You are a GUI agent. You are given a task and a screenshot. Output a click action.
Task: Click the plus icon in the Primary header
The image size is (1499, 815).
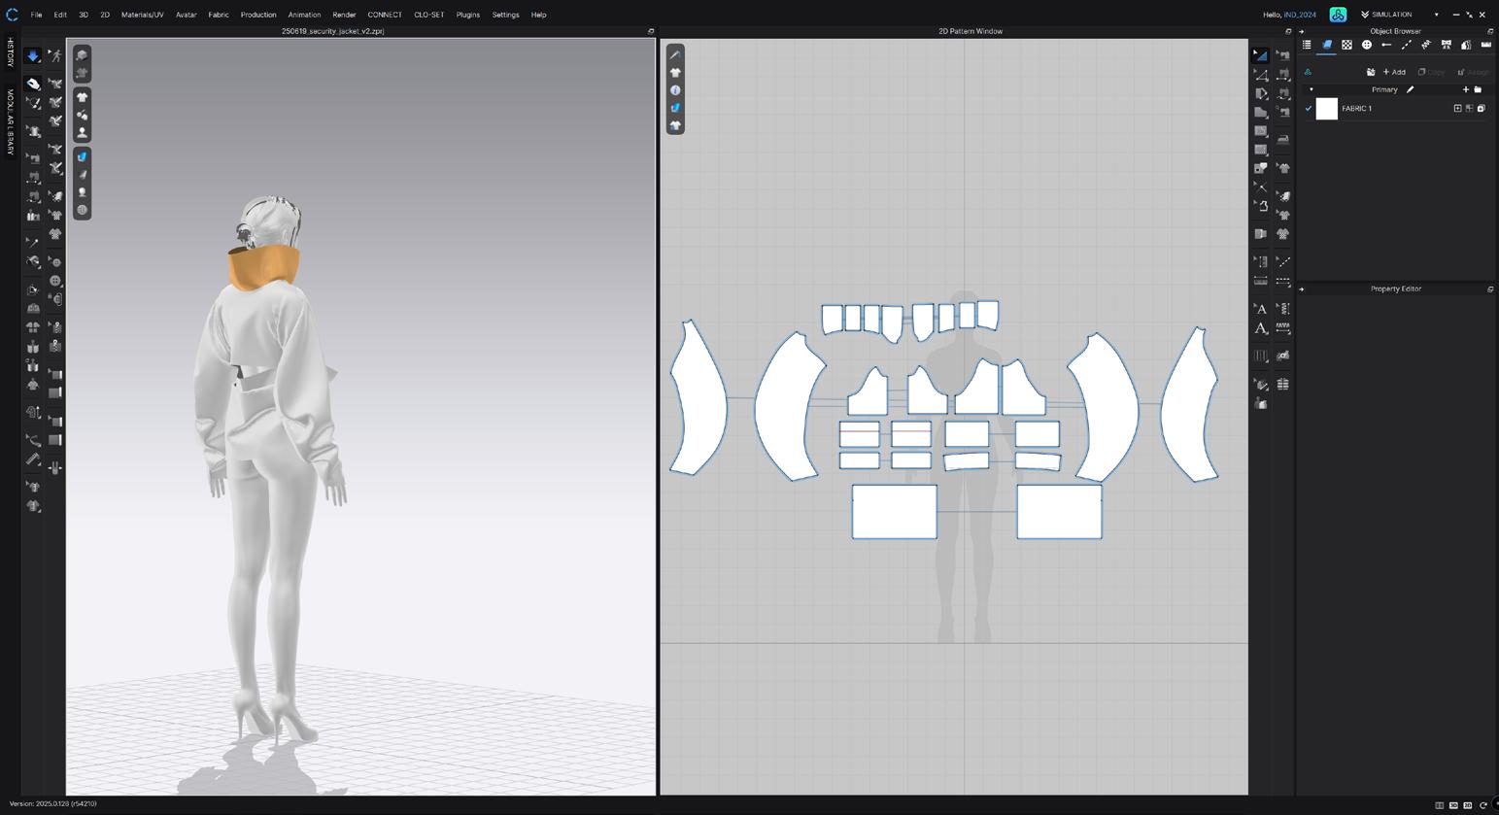click(1466, 89)
